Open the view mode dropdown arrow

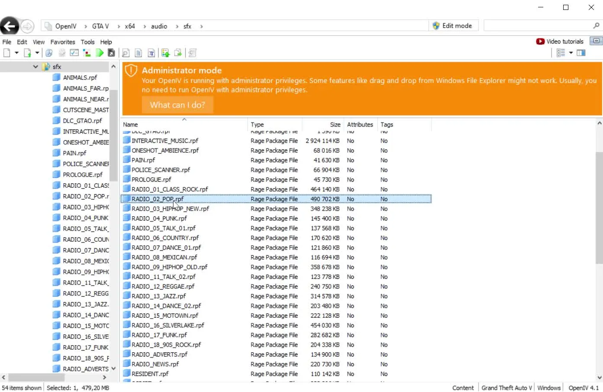(x=571, y=53)
